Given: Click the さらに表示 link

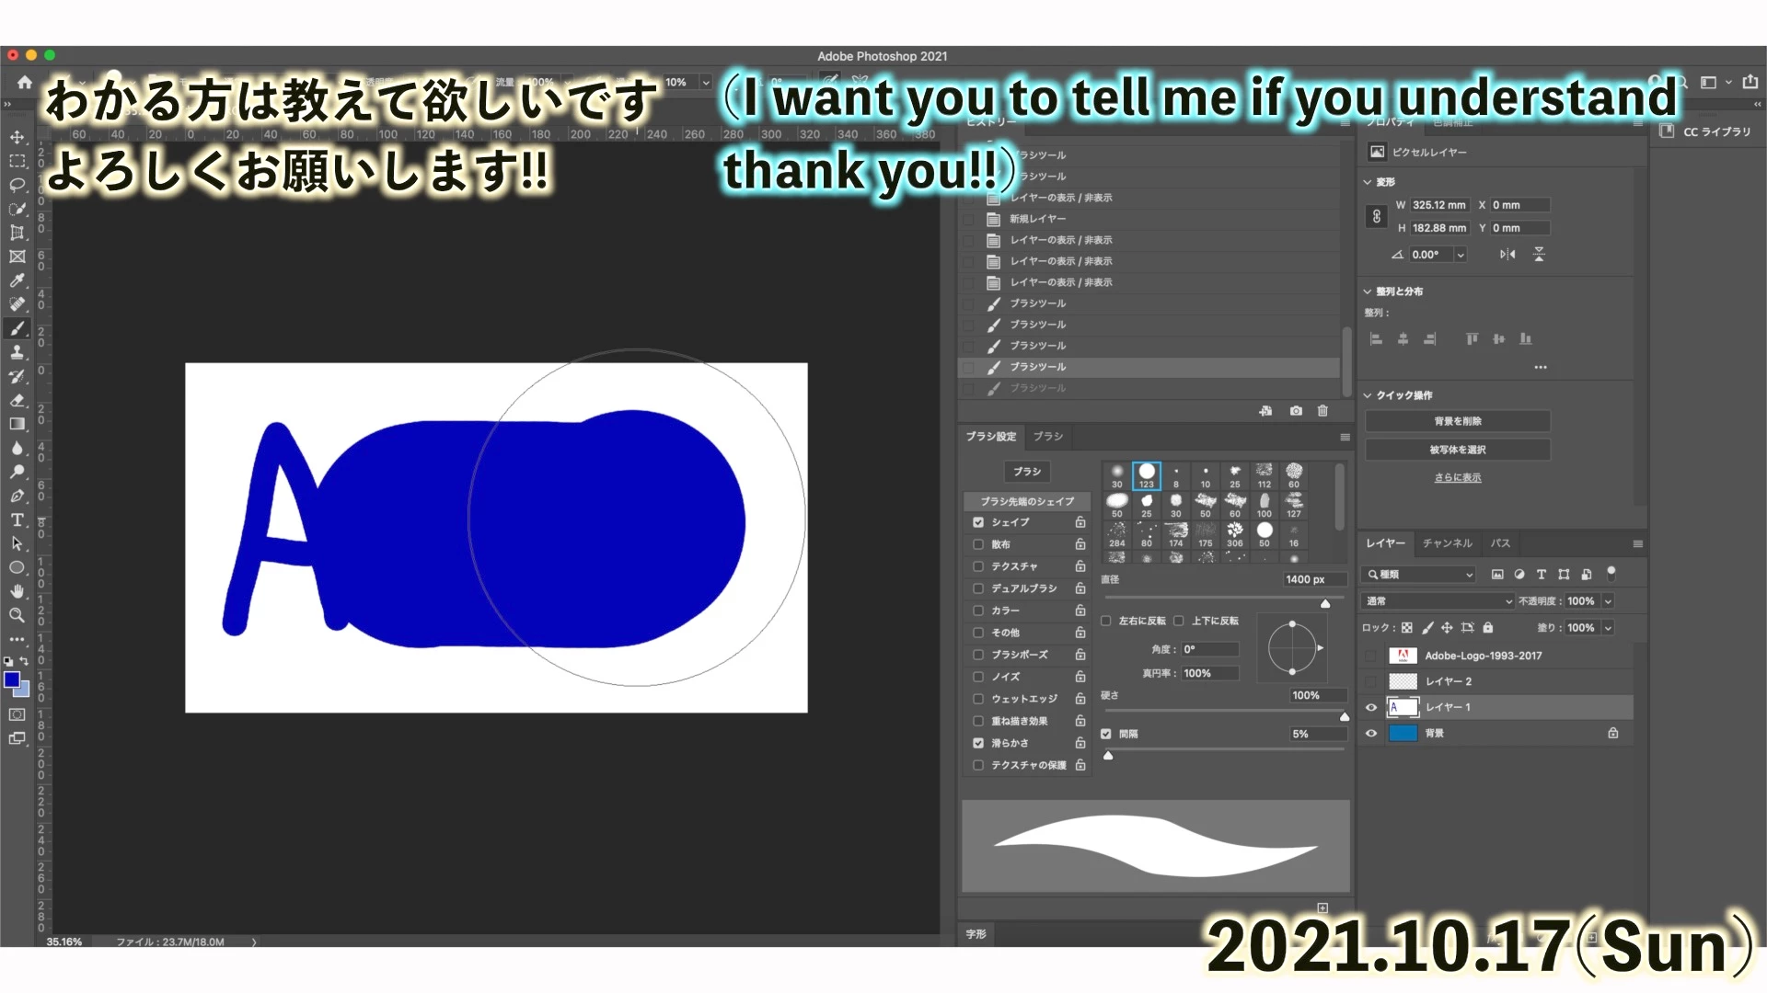Looking at the screenshot, I should pos(1457,477).
